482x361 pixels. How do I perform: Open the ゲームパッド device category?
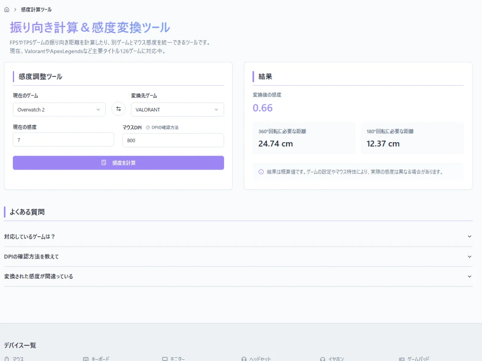pyautogui.click(x=418, y=359)
